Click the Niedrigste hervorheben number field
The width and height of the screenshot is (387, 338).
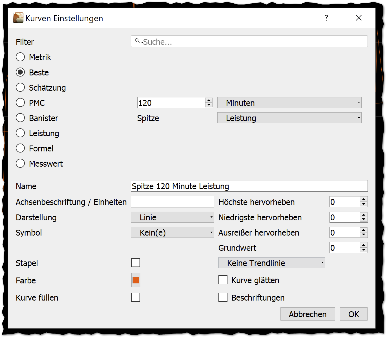(345, 217)
